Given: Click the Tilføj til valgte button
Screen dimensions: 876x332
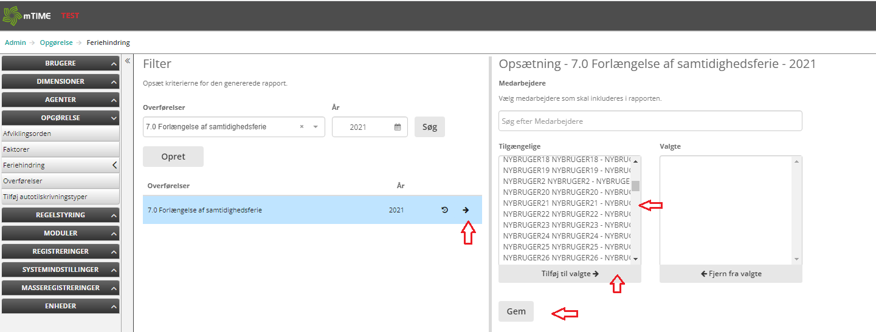Looking at the screenshot, I should tap(570, 274).
